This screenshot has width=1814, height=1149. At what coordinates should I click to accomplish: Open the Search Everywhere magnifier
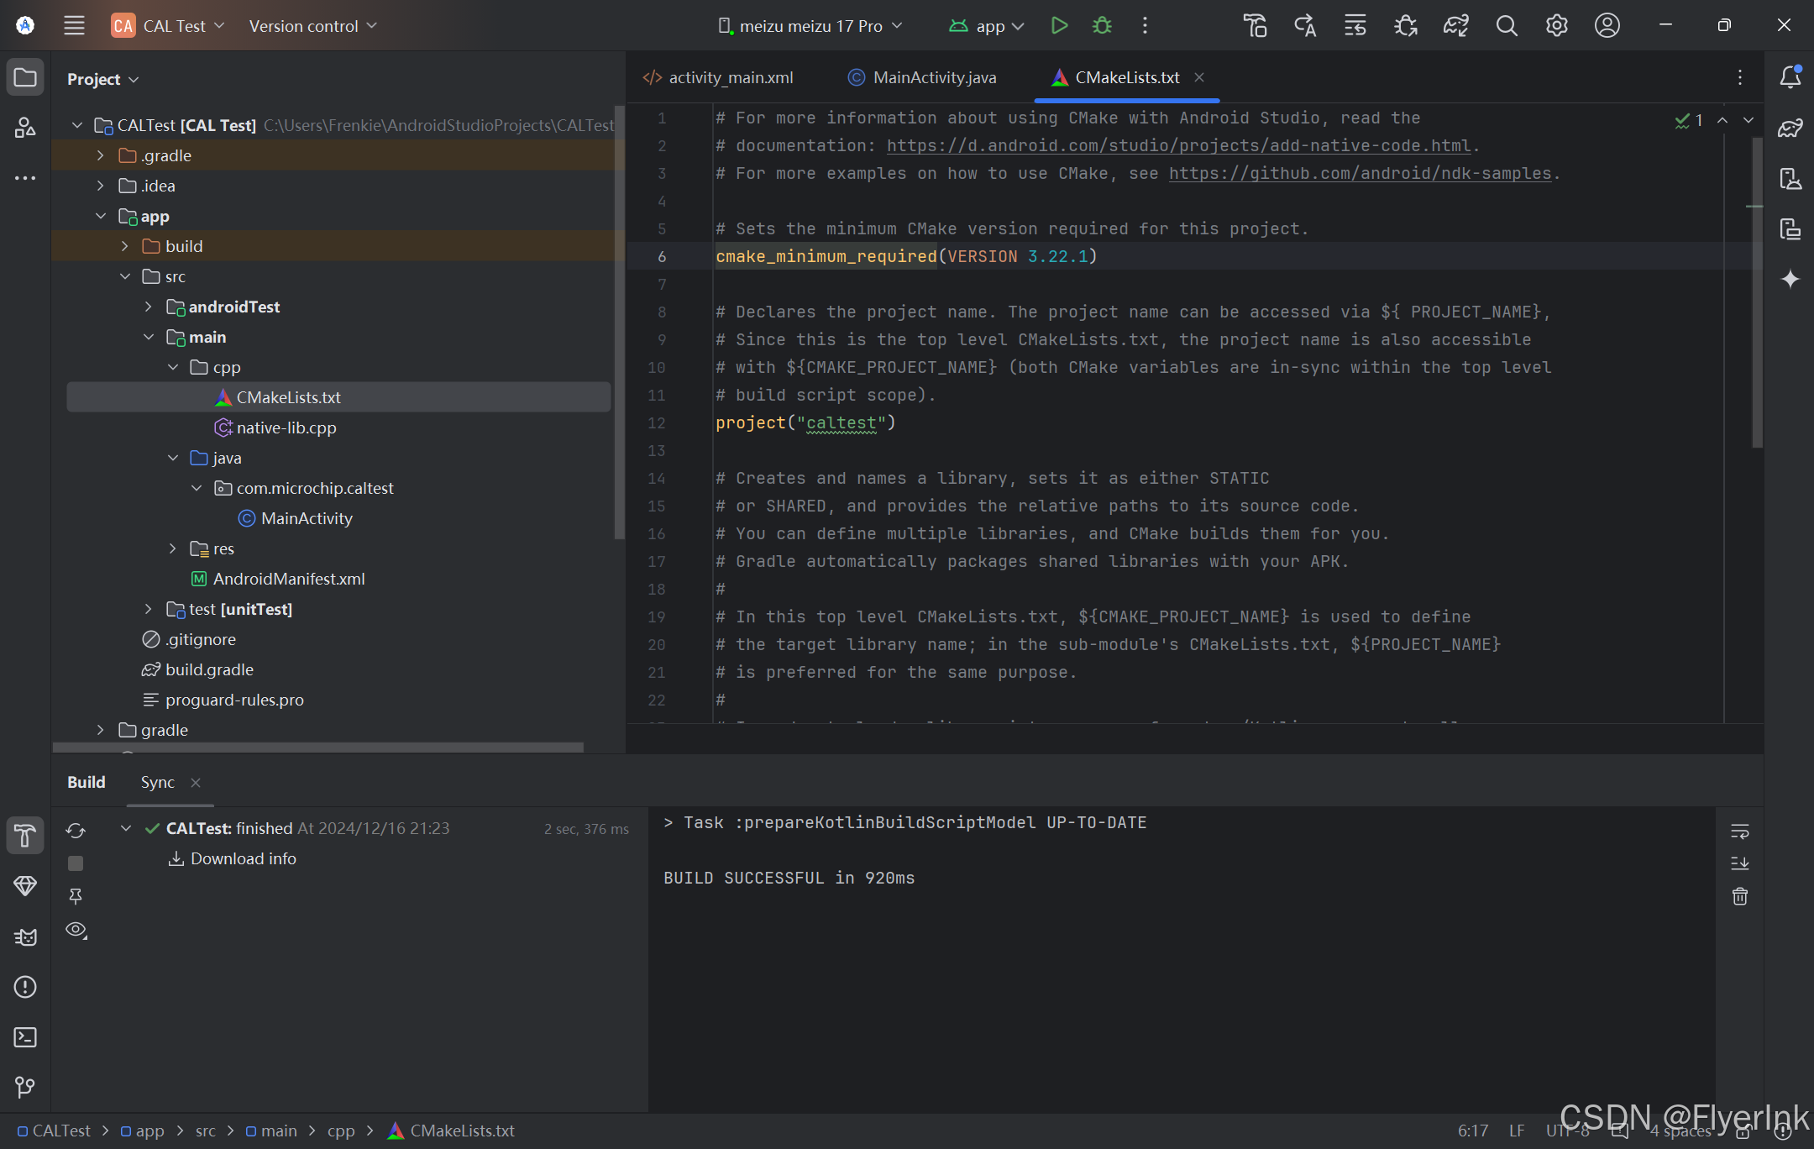tap(1507, 25)
